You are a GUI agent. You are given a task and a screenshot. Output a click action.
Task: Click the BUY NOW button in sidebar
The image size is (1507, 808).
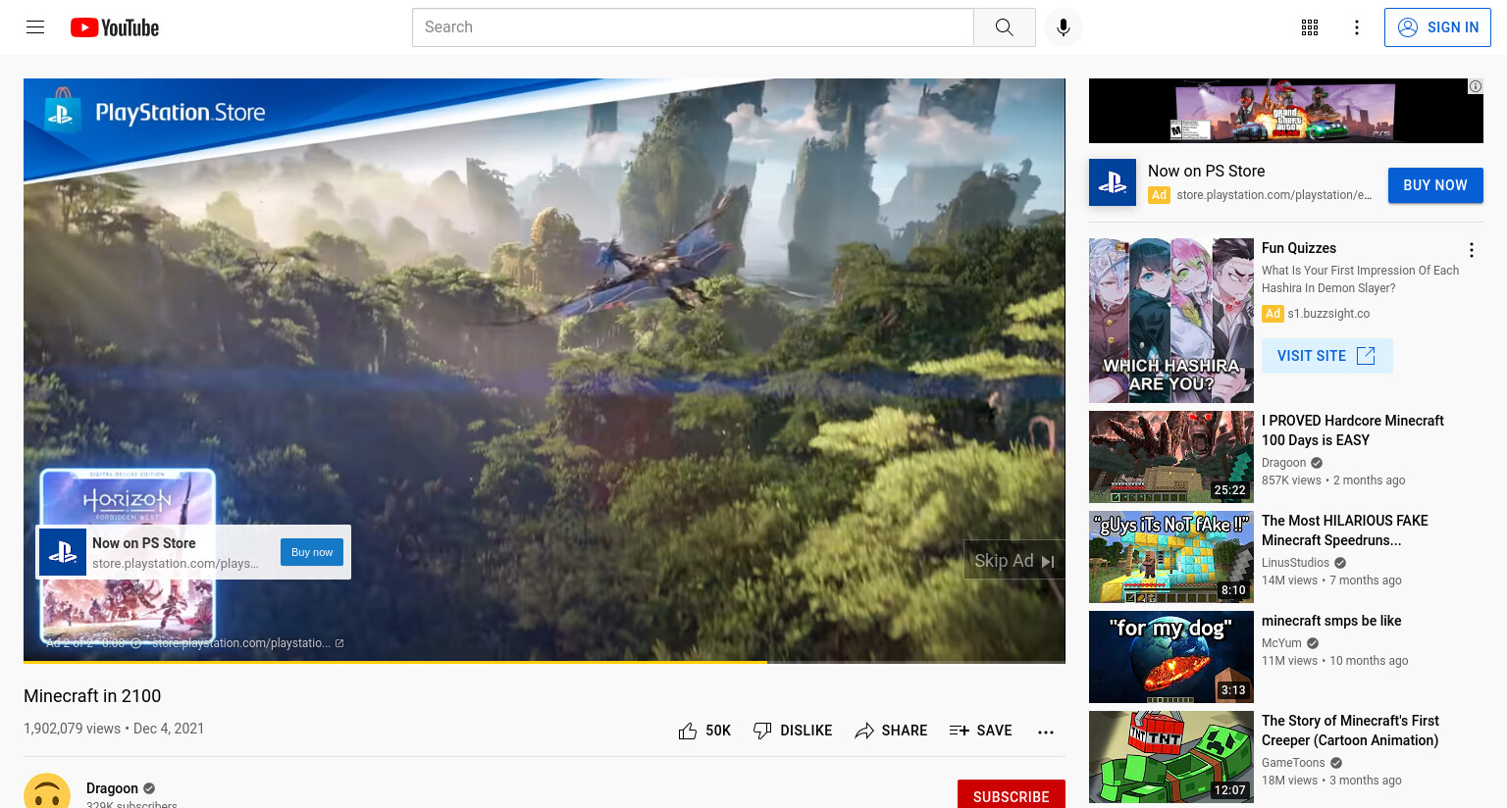coord(1435,185)
